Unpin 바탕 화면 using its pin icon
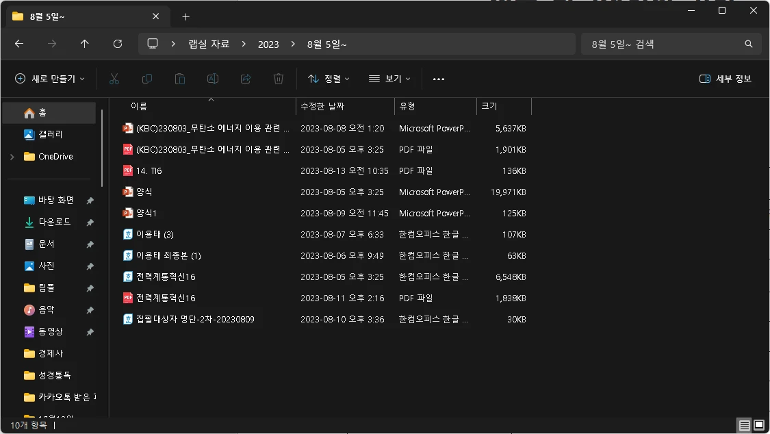The height and width of the screenshot is (434, 770). click(90, 201)
